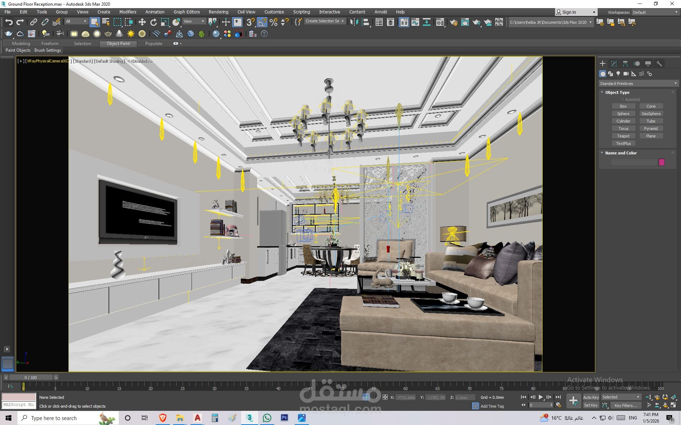Toggle the Auto Key button
This screenshot has width=681, height=425.
591,397
